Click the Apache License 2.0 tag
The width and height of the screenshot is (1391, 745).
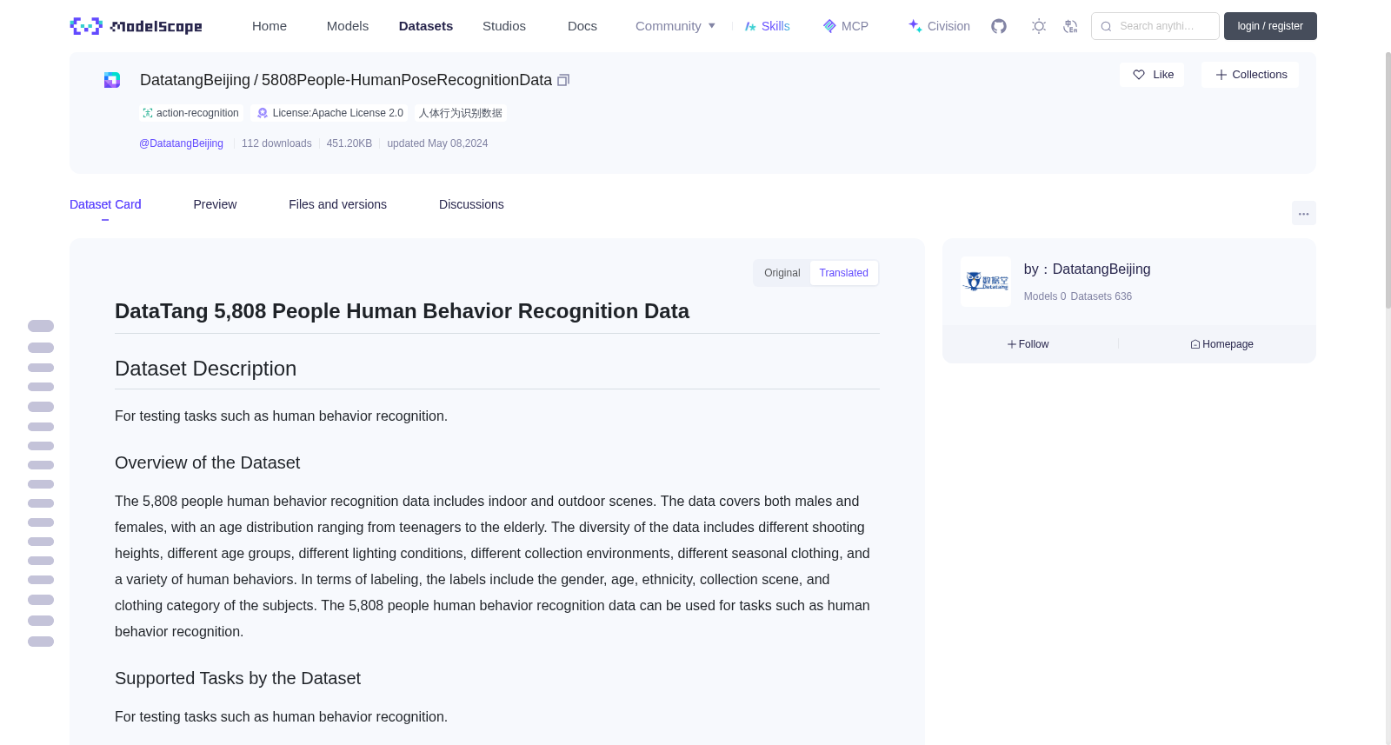330,113
